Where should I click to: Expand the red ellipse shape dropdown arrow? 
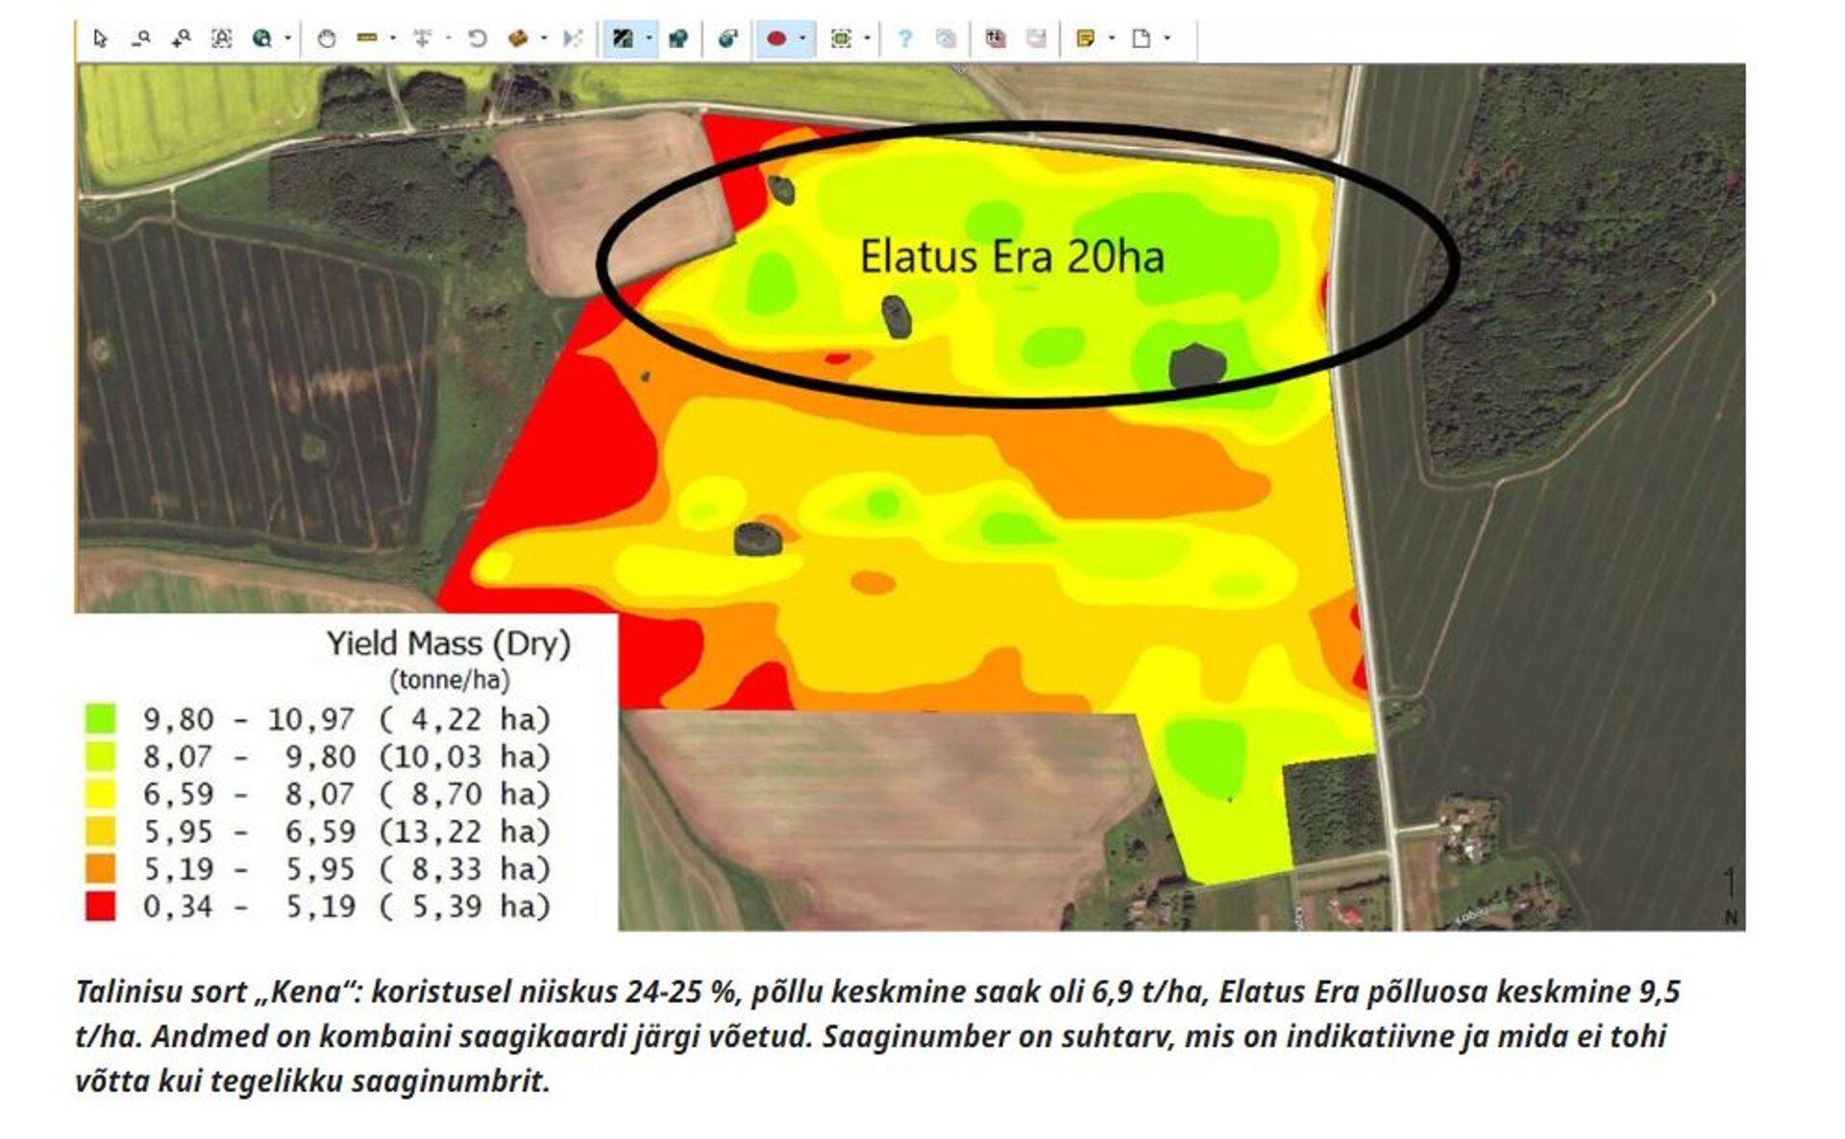coord(802,39)
